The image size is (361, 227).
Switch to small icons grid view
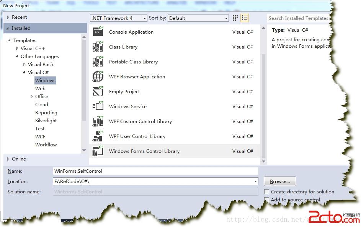click(235, 18)
